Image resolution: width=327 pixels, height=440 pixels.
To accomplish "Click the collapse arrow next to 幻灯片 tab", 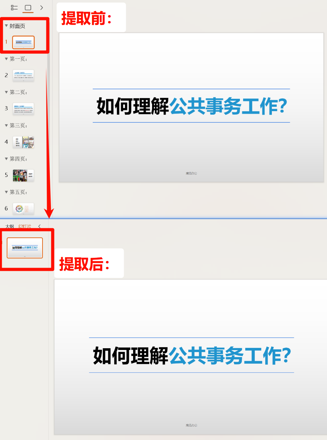I will point(39,227).
